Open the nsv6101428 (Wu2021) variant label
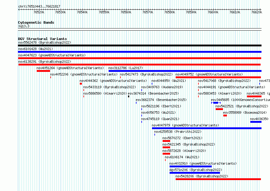Image resolution: width=270 pixels, height=191 pixels. pyautogui.click(x=35, y=49)
